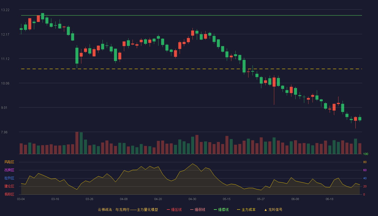Click the 拉升区 zone label
This screenshot has width=378, height=216.
click(9, 178)
